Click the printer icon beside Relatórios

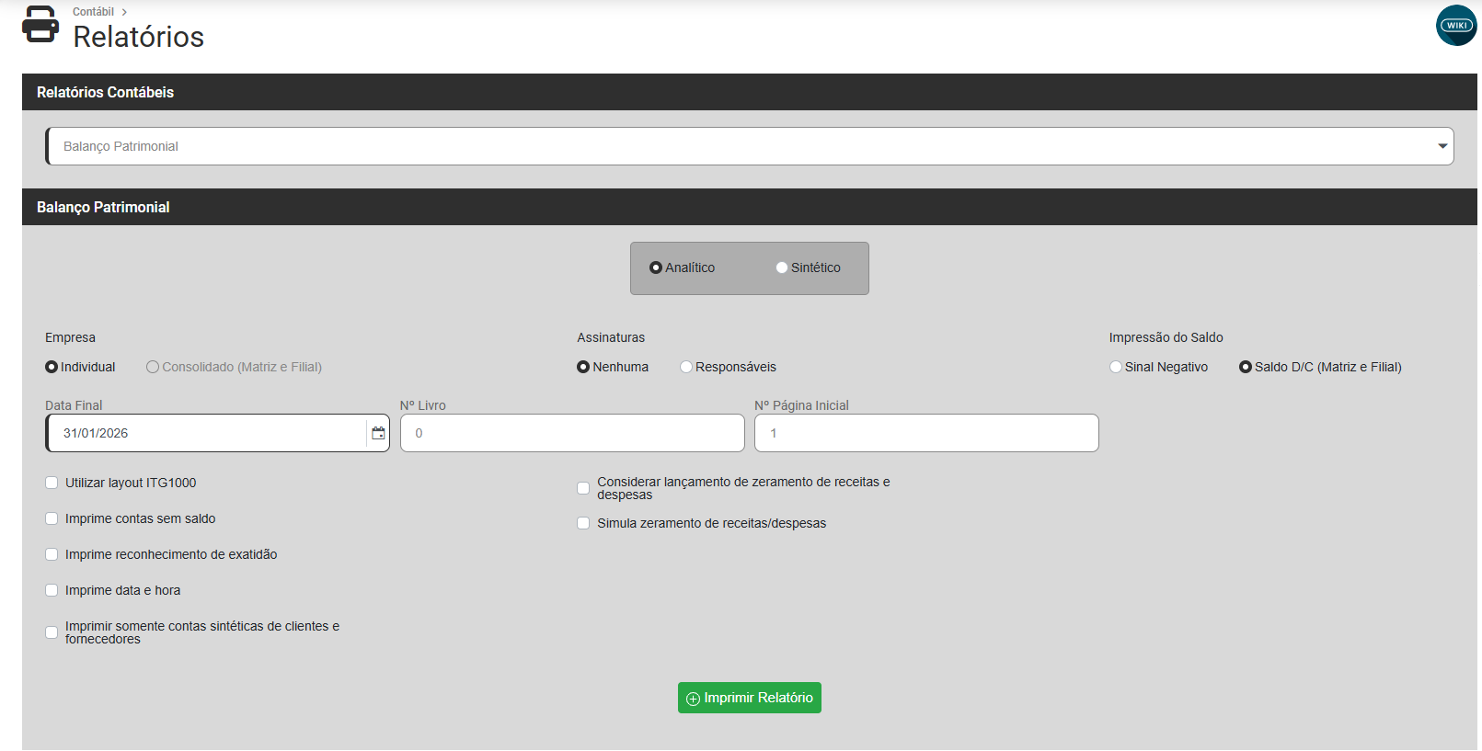click(40, 25)
